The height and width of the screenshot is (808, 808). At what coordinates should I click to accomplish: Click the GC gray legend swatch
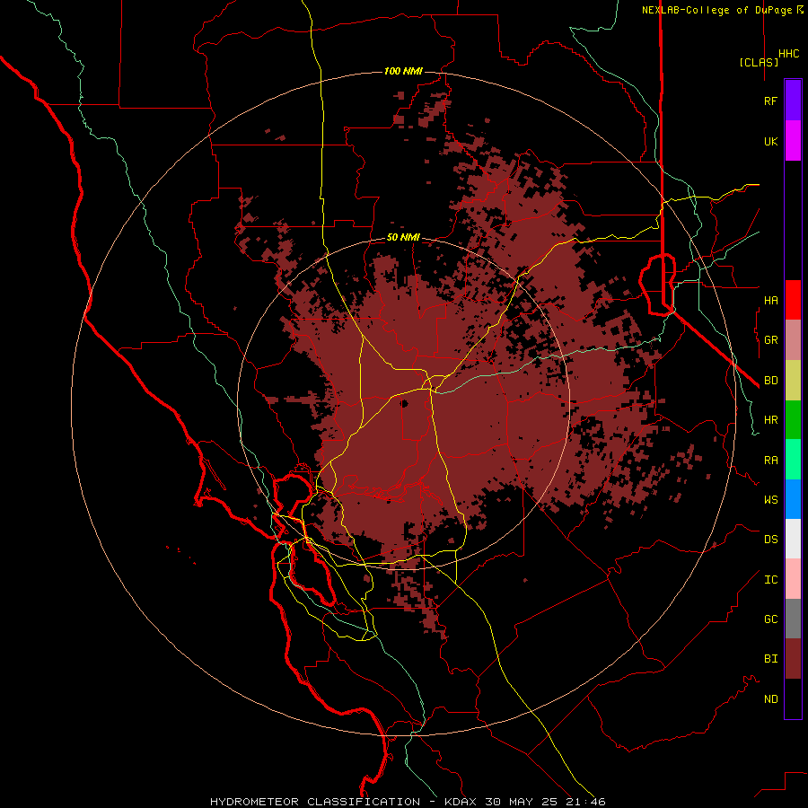(x=793, y=619)
